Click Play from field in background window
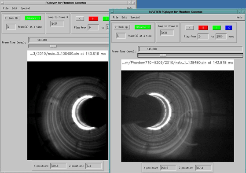Viewport: 246px width, 173px height. [93, 27]
